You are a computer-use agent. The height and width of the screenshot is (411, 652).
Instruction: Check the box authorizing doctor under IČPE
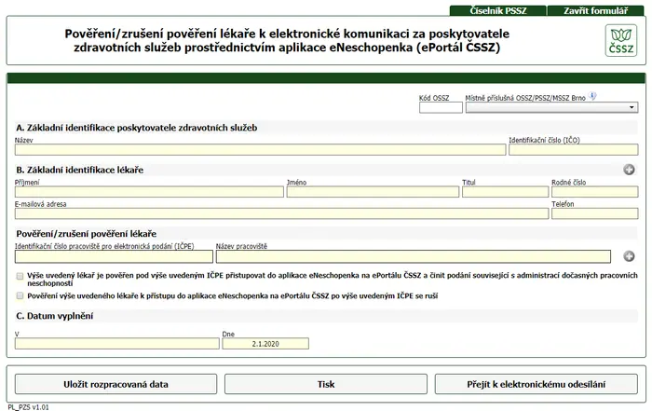[x=20, y=276]
